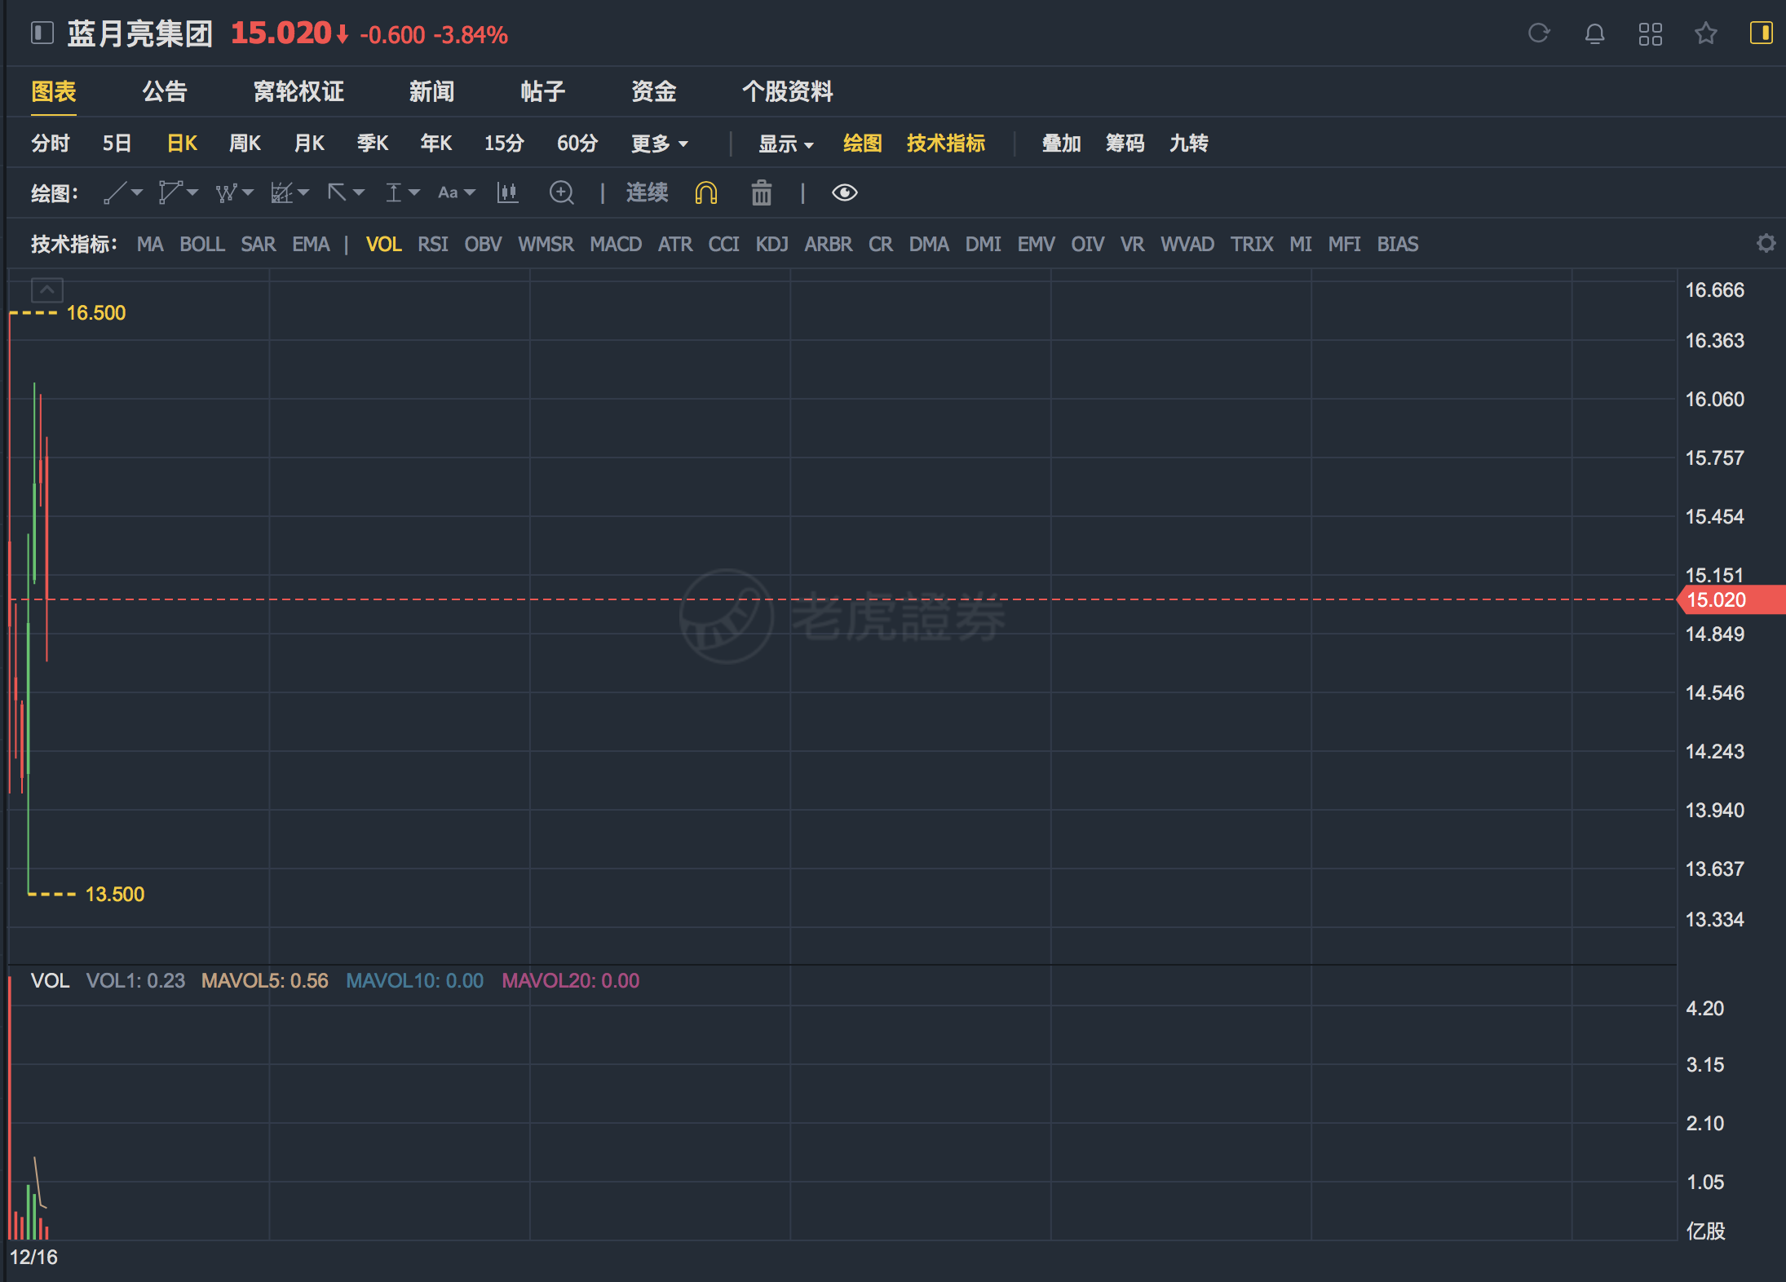Select the line drawing tool
This screenshot has width=1786, height=1282.
(x=114, y=193)
